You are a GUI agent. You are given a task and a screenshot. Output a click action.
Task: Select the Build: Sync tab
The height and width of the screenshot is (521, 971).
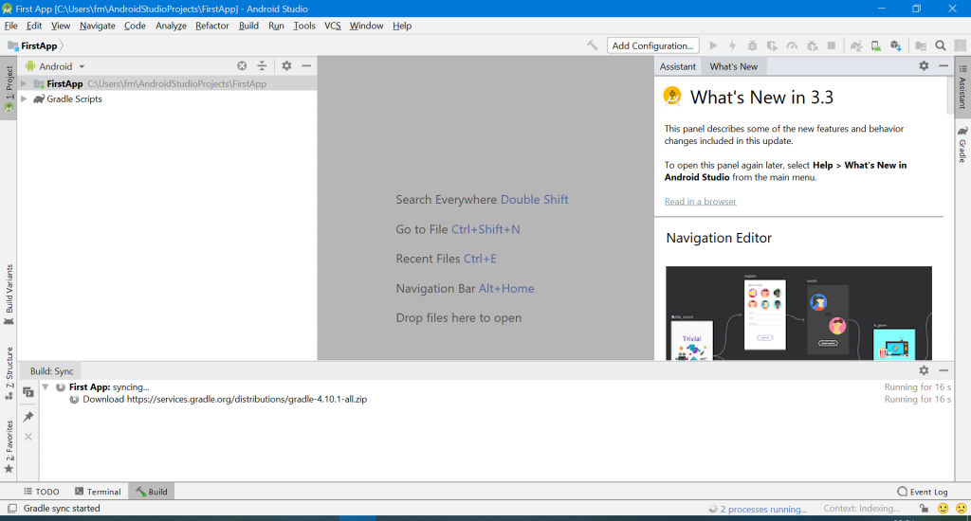click(x=51, y=371)
